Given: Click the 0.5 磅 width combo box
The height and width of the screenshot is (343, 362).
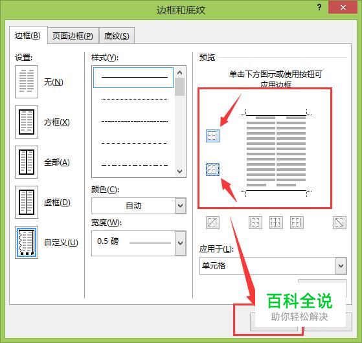Looking at the screenshot, I should (139, 243).
